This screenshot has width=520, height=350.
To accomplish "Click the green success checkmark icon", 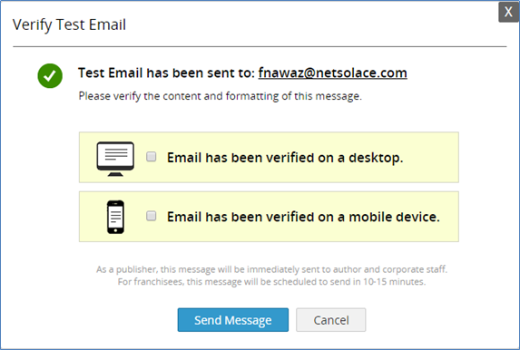I will [50, 75].
